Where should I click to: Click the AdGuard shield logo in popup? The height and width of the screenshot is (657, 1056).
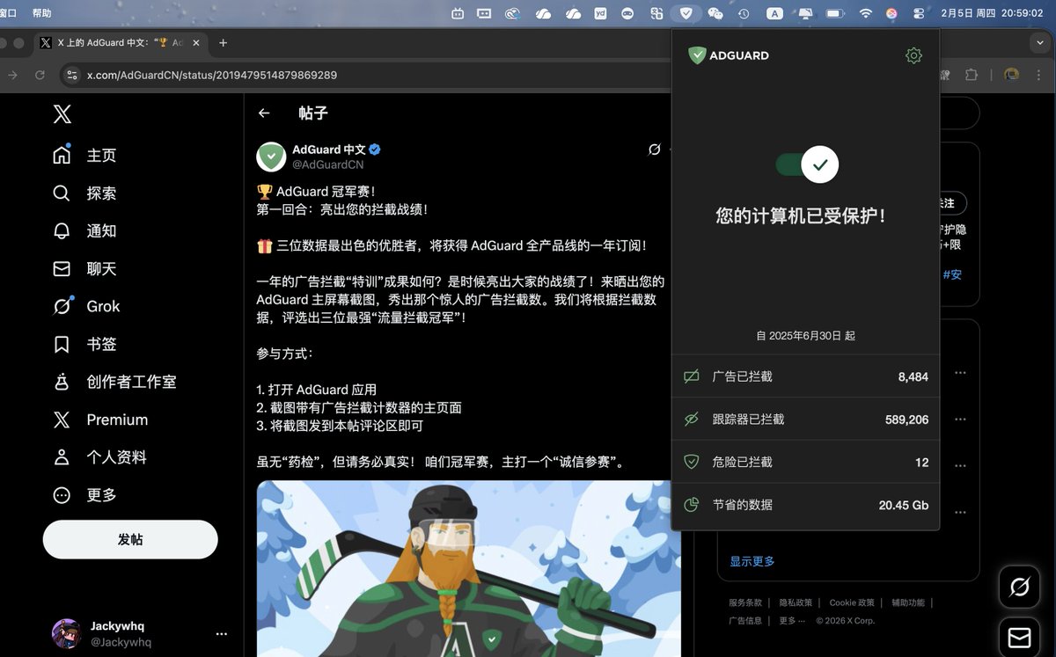(x=697, y=55)
